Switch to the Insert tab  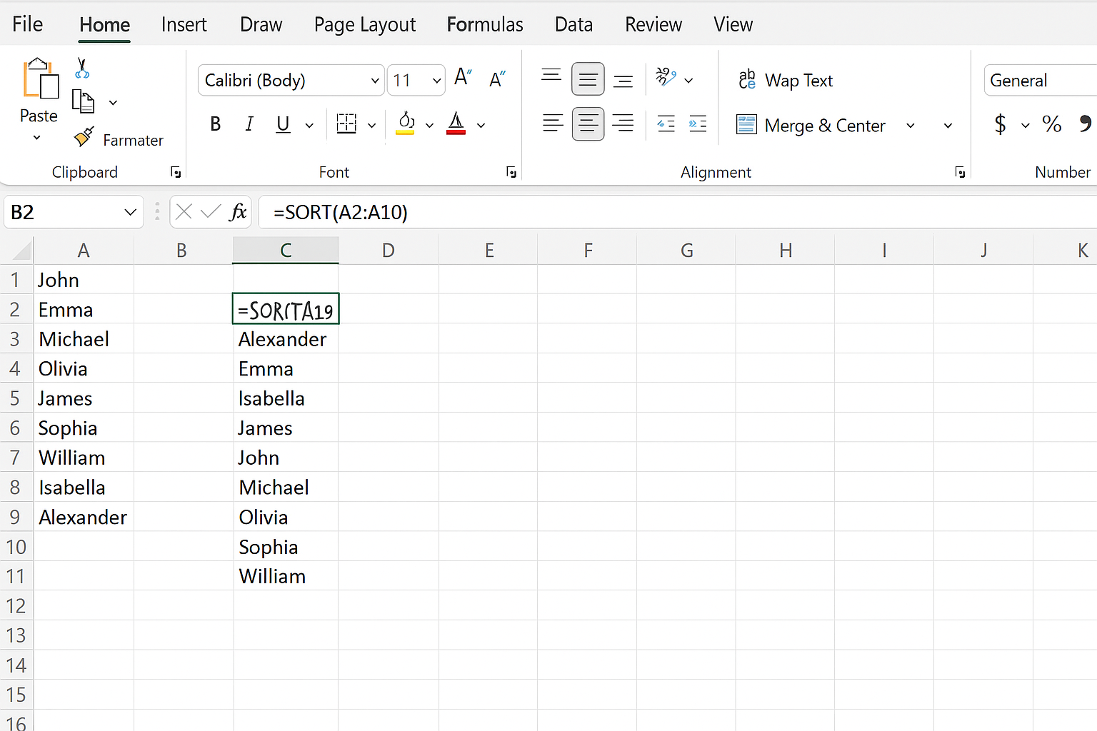point(184,24)
